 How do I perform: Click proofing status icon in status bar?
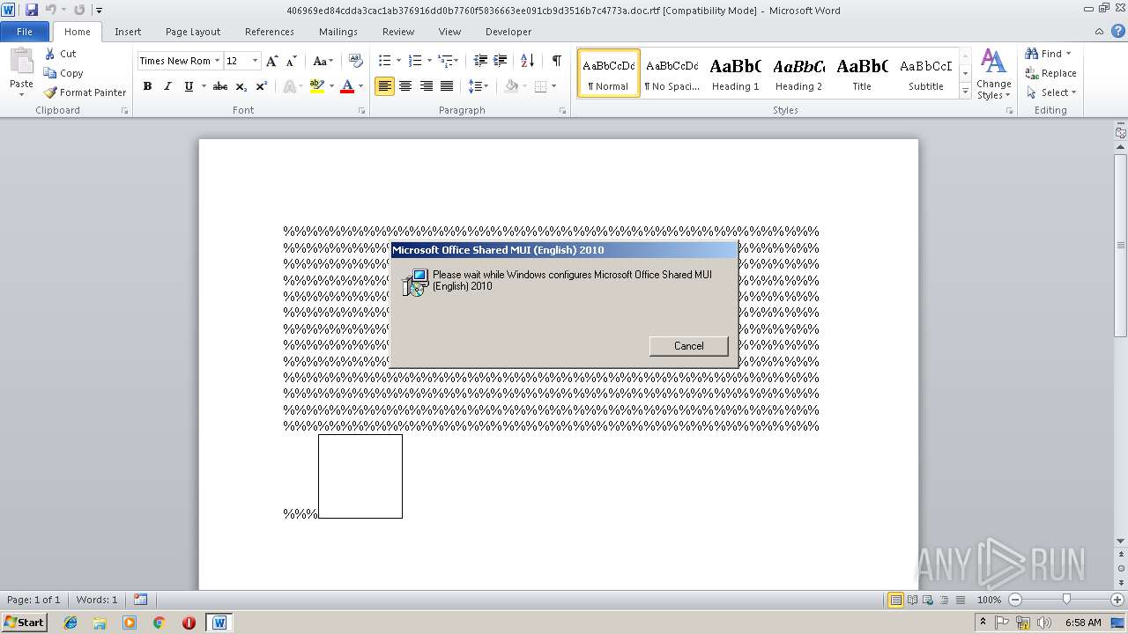click(141, 600)
